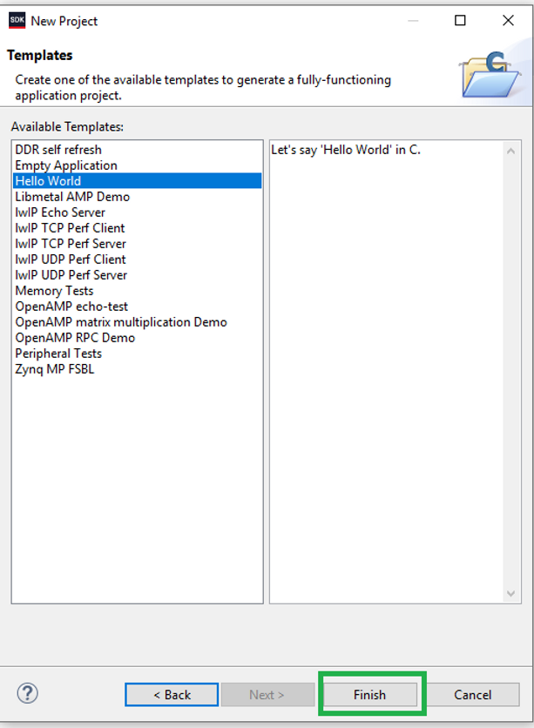Choose the Peripheral Tests template
The image size is (534, 728).
click(58, 354)
